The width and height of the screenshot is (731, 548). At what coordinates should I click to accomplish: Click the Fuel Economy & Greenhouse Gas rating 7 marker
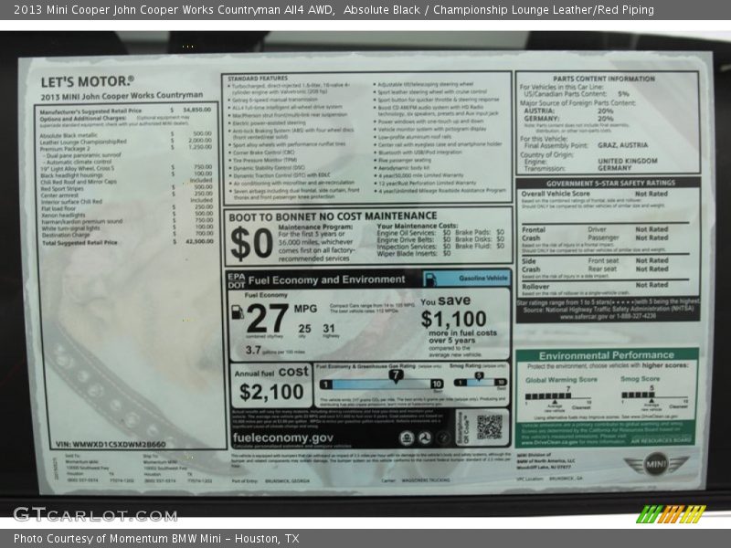click(396, 375)
